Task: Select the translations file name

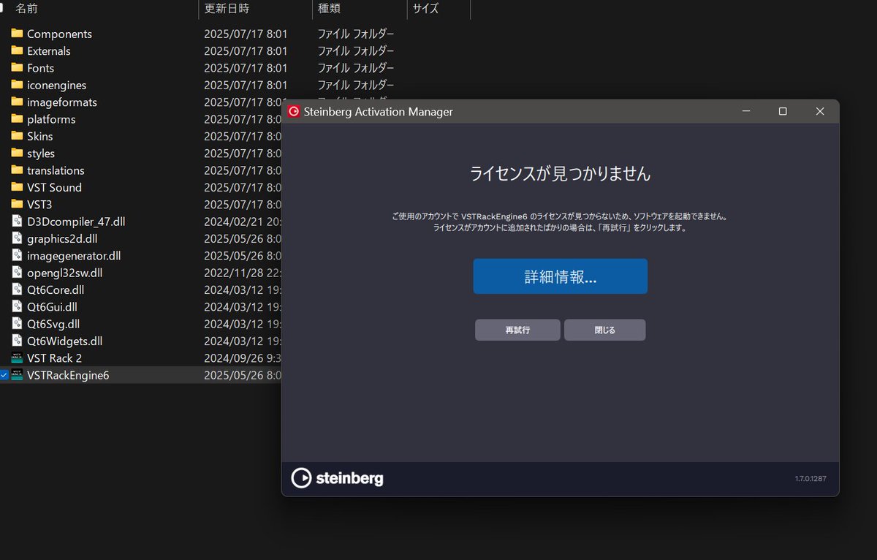Action: 56,170
